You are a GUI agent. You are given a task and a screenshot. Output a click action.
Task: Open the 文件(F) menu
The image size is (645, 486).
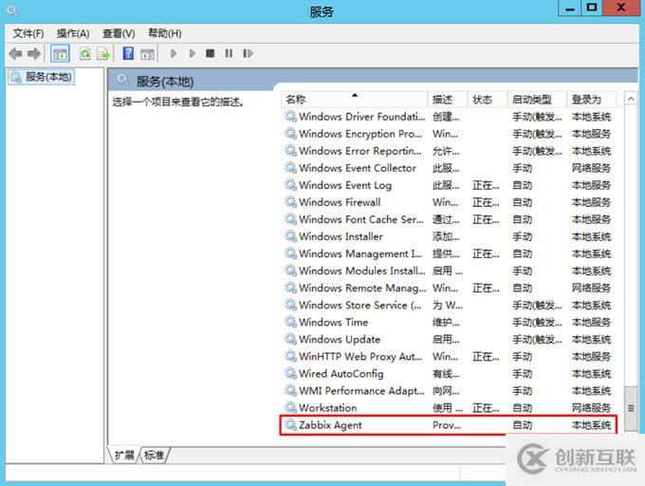pos(28,33)
